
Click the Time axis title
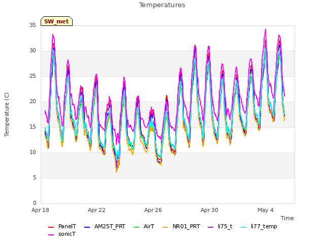click(287, 218)
